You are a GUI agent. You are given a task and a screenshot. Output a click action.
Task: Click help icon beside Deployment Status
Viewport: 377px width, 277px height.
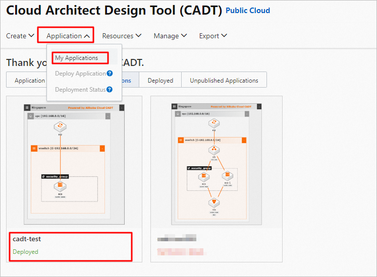[x=110, y=89]
